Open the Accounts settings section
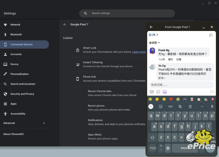This screenshot has height=157, width=219. coord(16,54)
